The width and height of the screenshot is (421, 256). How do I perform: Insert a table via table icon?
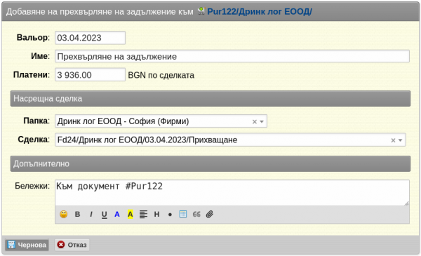[183, 214]
